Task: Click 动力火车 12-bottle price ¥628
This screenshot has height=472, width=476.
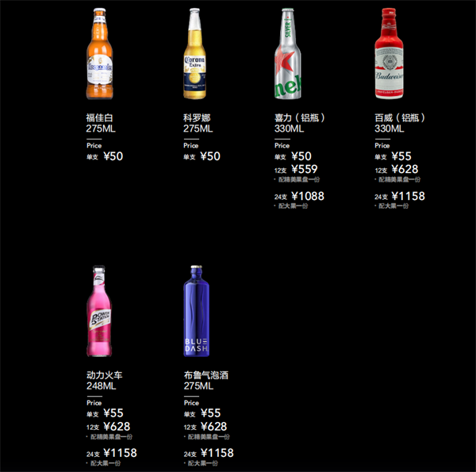Action: [117, 427]
